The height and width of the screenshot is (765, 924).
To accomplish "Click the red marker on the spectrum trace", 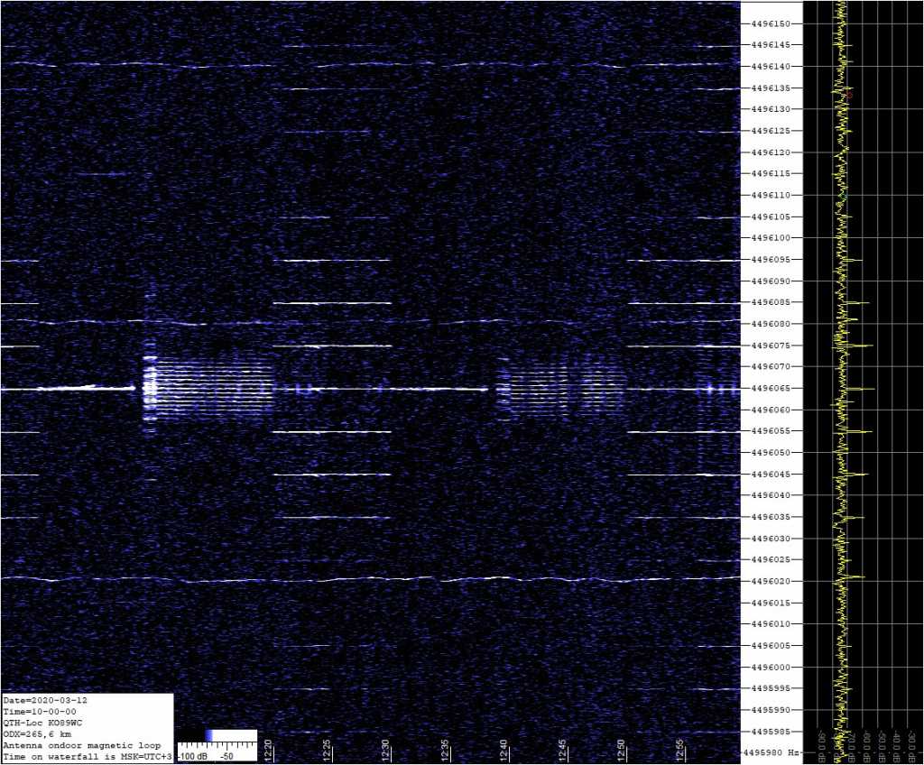I will [x=849, y=95].
